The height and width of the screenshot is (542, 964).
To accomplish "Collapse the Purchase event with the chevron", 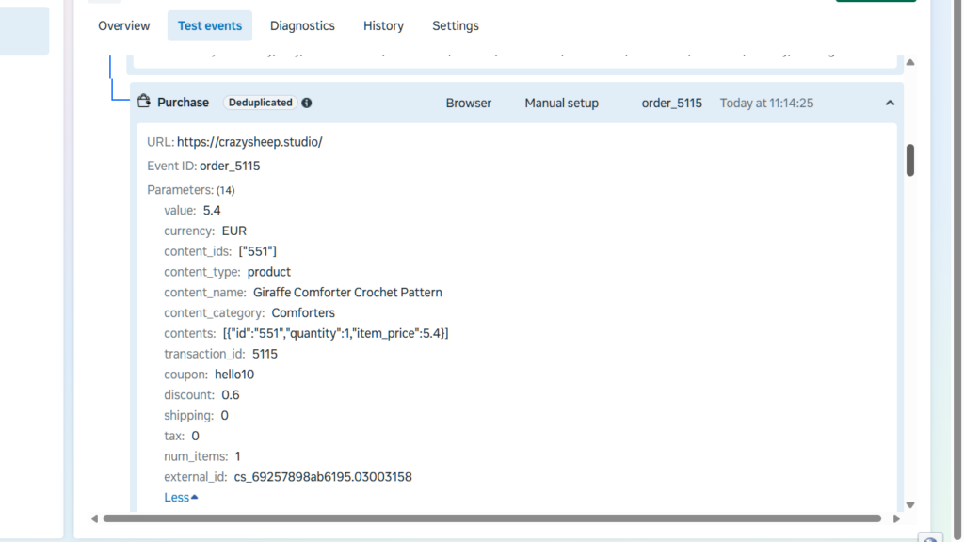I will (890, 103).
